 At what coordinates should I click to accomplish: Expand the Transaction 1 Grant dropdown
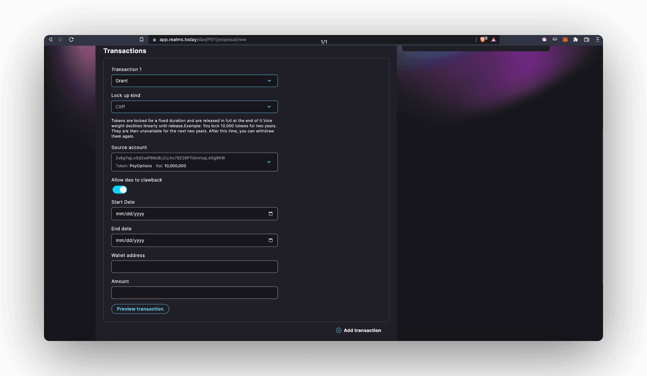[194, 81]
